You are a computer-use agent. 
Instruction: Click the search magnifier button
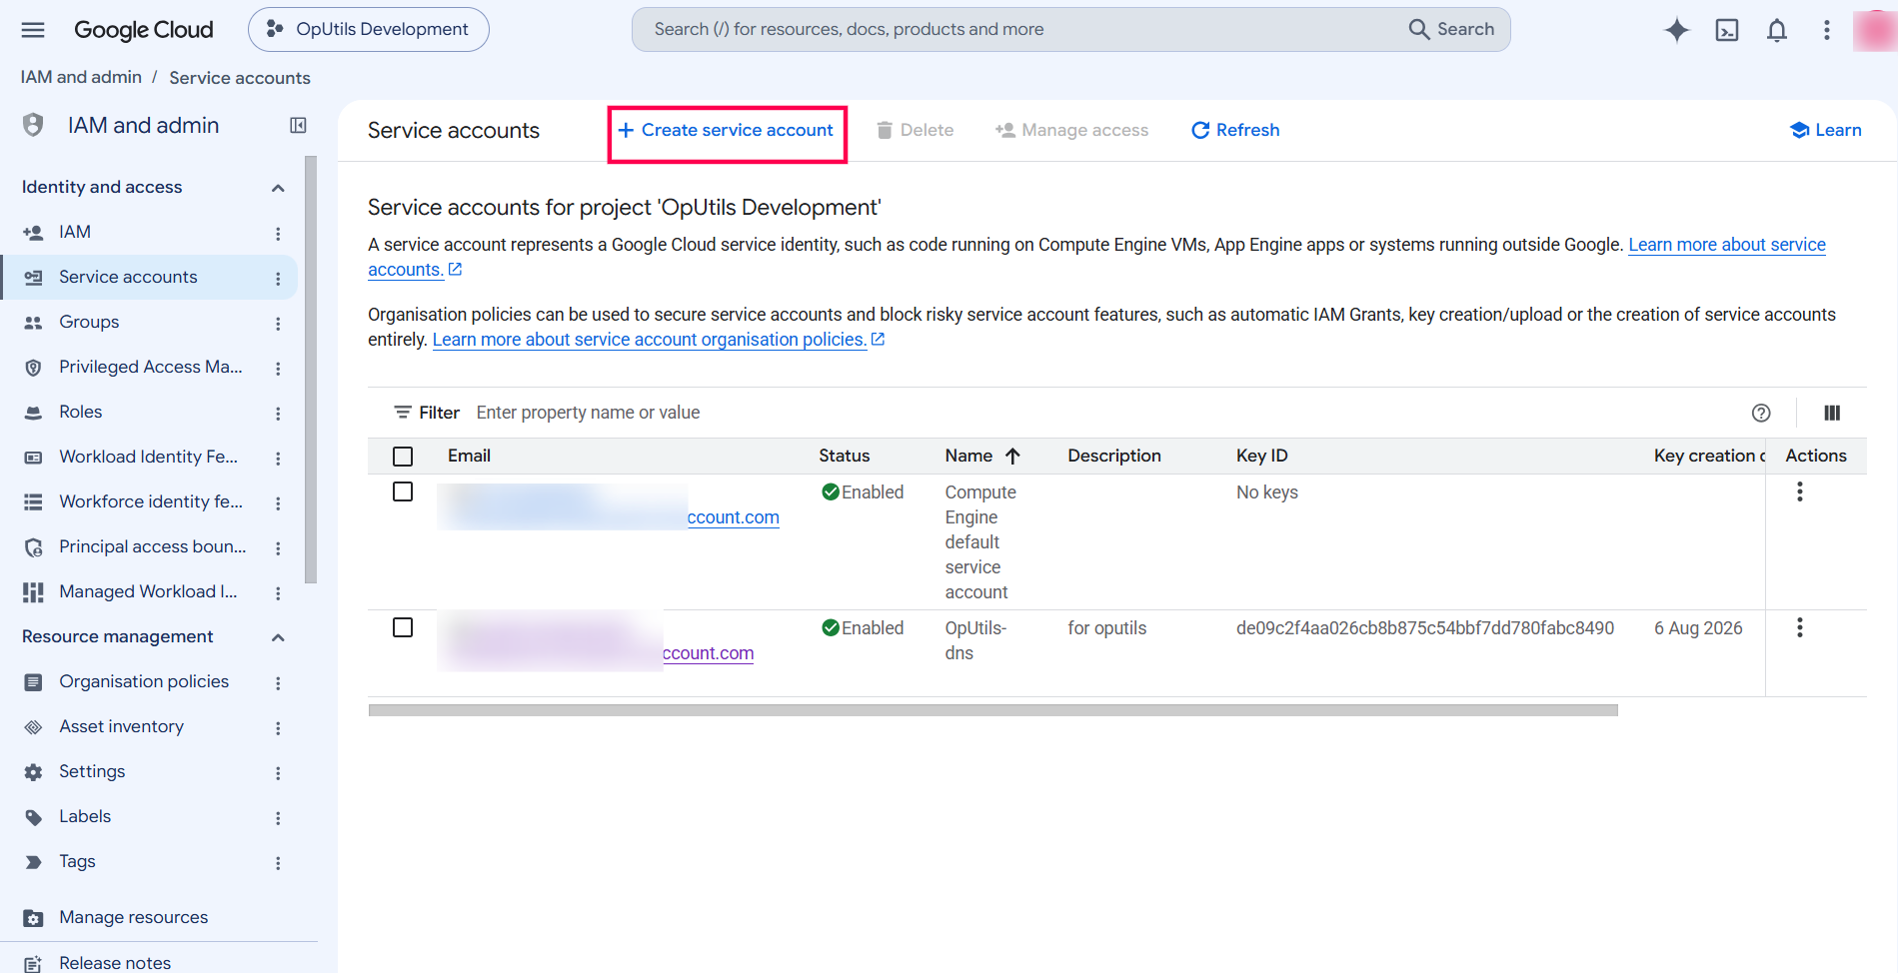point(1451,30)
